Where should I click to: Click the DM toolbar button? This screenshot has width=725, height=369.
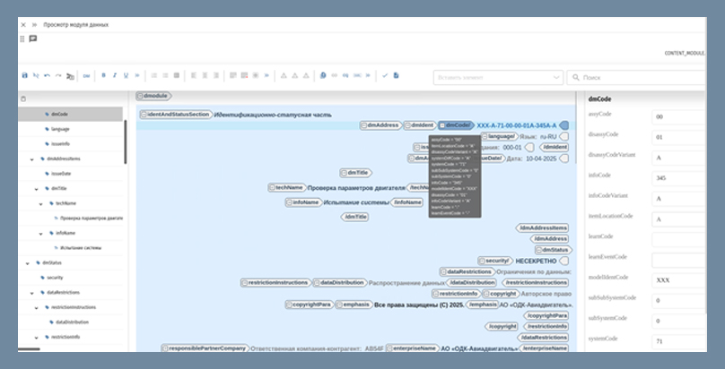(86, 76)
